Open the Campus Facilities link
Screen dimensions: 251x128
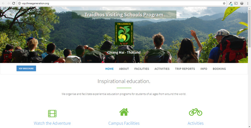[124, 123]
